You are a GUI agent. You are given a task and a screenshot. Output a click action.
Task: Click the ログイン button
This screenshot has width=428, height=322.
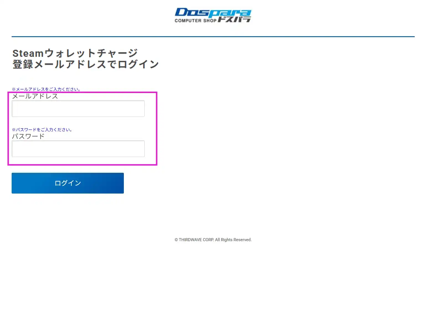tap(68, 183)
